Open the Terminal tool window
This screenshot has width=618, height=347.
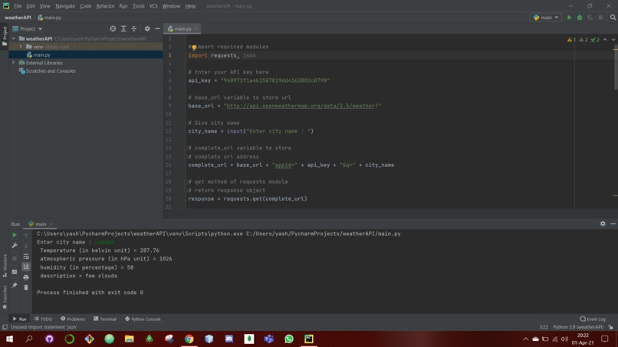point(105,319)
